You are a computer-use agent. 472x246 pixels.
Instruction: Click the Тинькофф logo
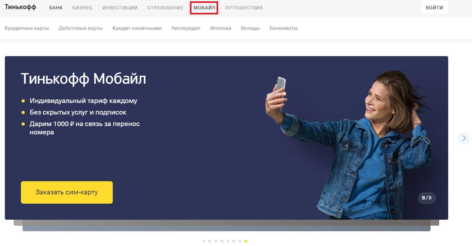tap(20, 7)
